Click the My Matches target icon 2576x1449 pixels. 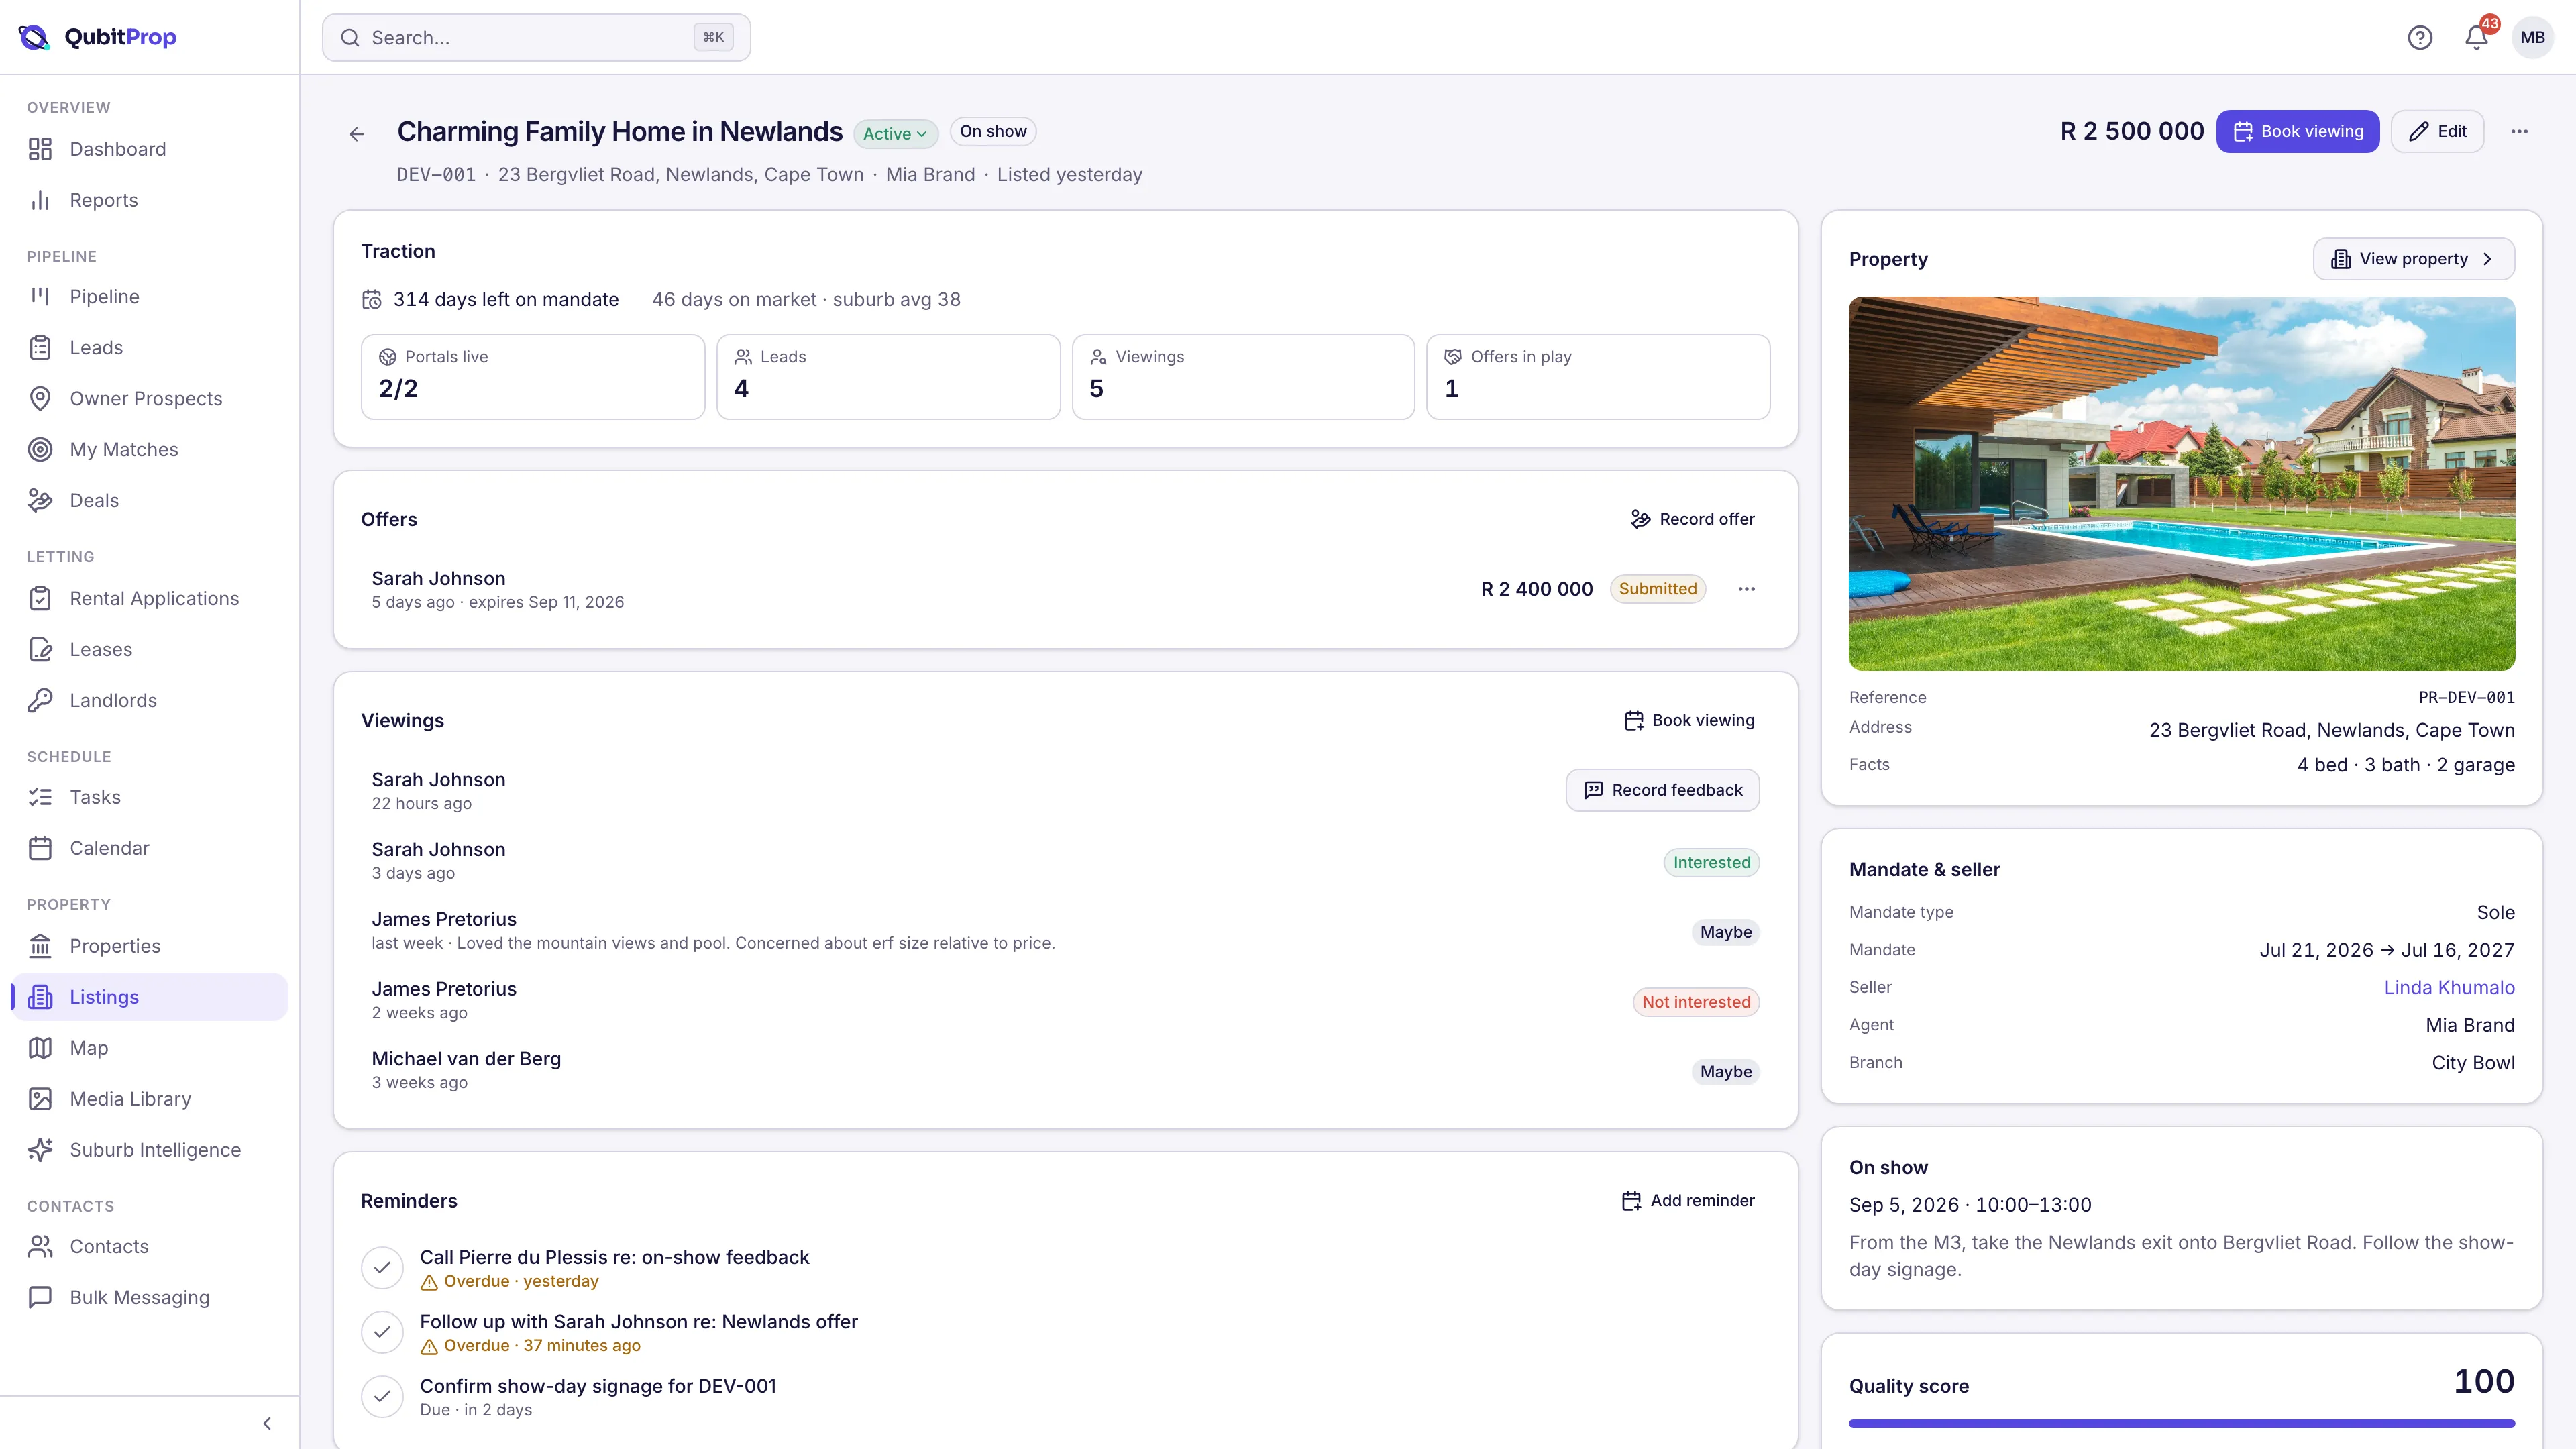40,449
